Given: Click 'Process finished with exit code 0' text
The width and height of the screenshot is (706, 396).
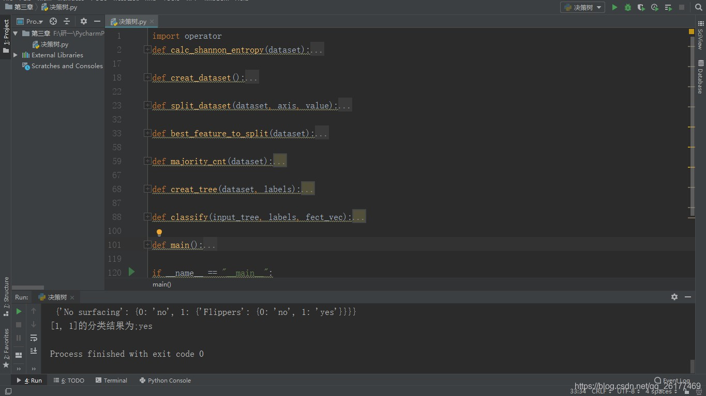Looking at the screenshot, I should point(127,354).
